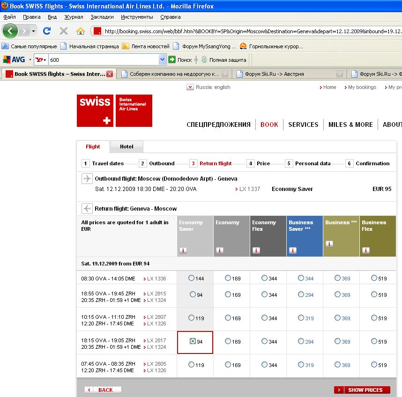Open the Самые популярные bookmarks folder

(29, 46)
